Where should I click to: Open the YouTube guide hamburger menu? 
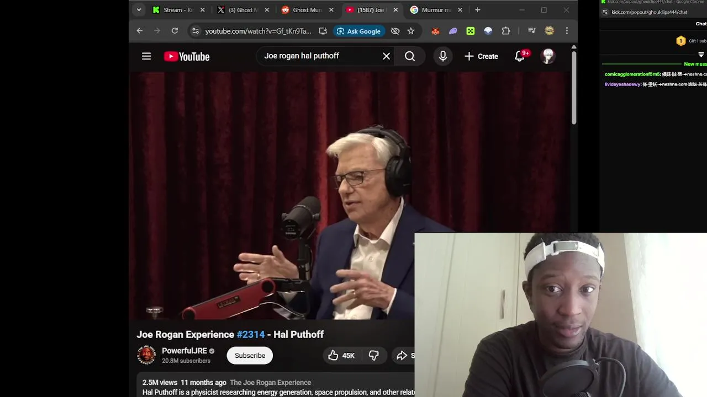[146, 56]
